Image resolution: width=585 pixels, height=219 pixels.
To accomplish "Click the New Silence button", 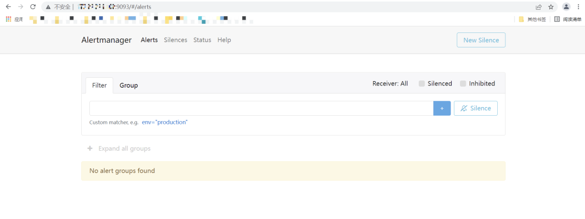I will pos(481,40).
